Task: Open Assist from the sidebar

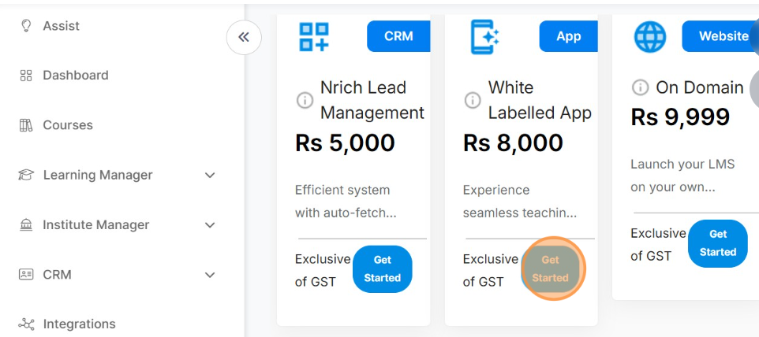Action: [61, 26]
